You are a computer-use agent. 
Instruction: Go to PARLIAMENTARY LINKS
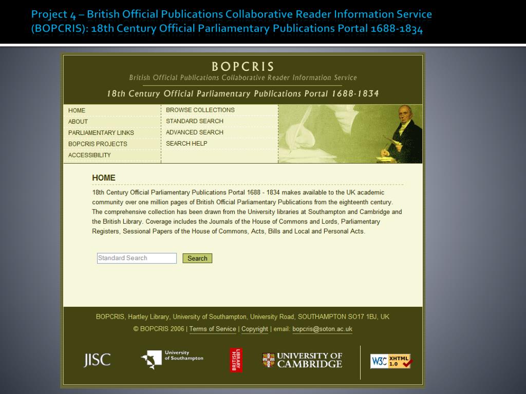pos(101,133)
